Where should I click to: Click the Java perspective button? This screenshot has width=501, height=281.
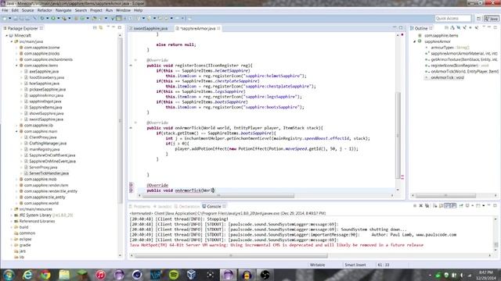coord(492,19)
